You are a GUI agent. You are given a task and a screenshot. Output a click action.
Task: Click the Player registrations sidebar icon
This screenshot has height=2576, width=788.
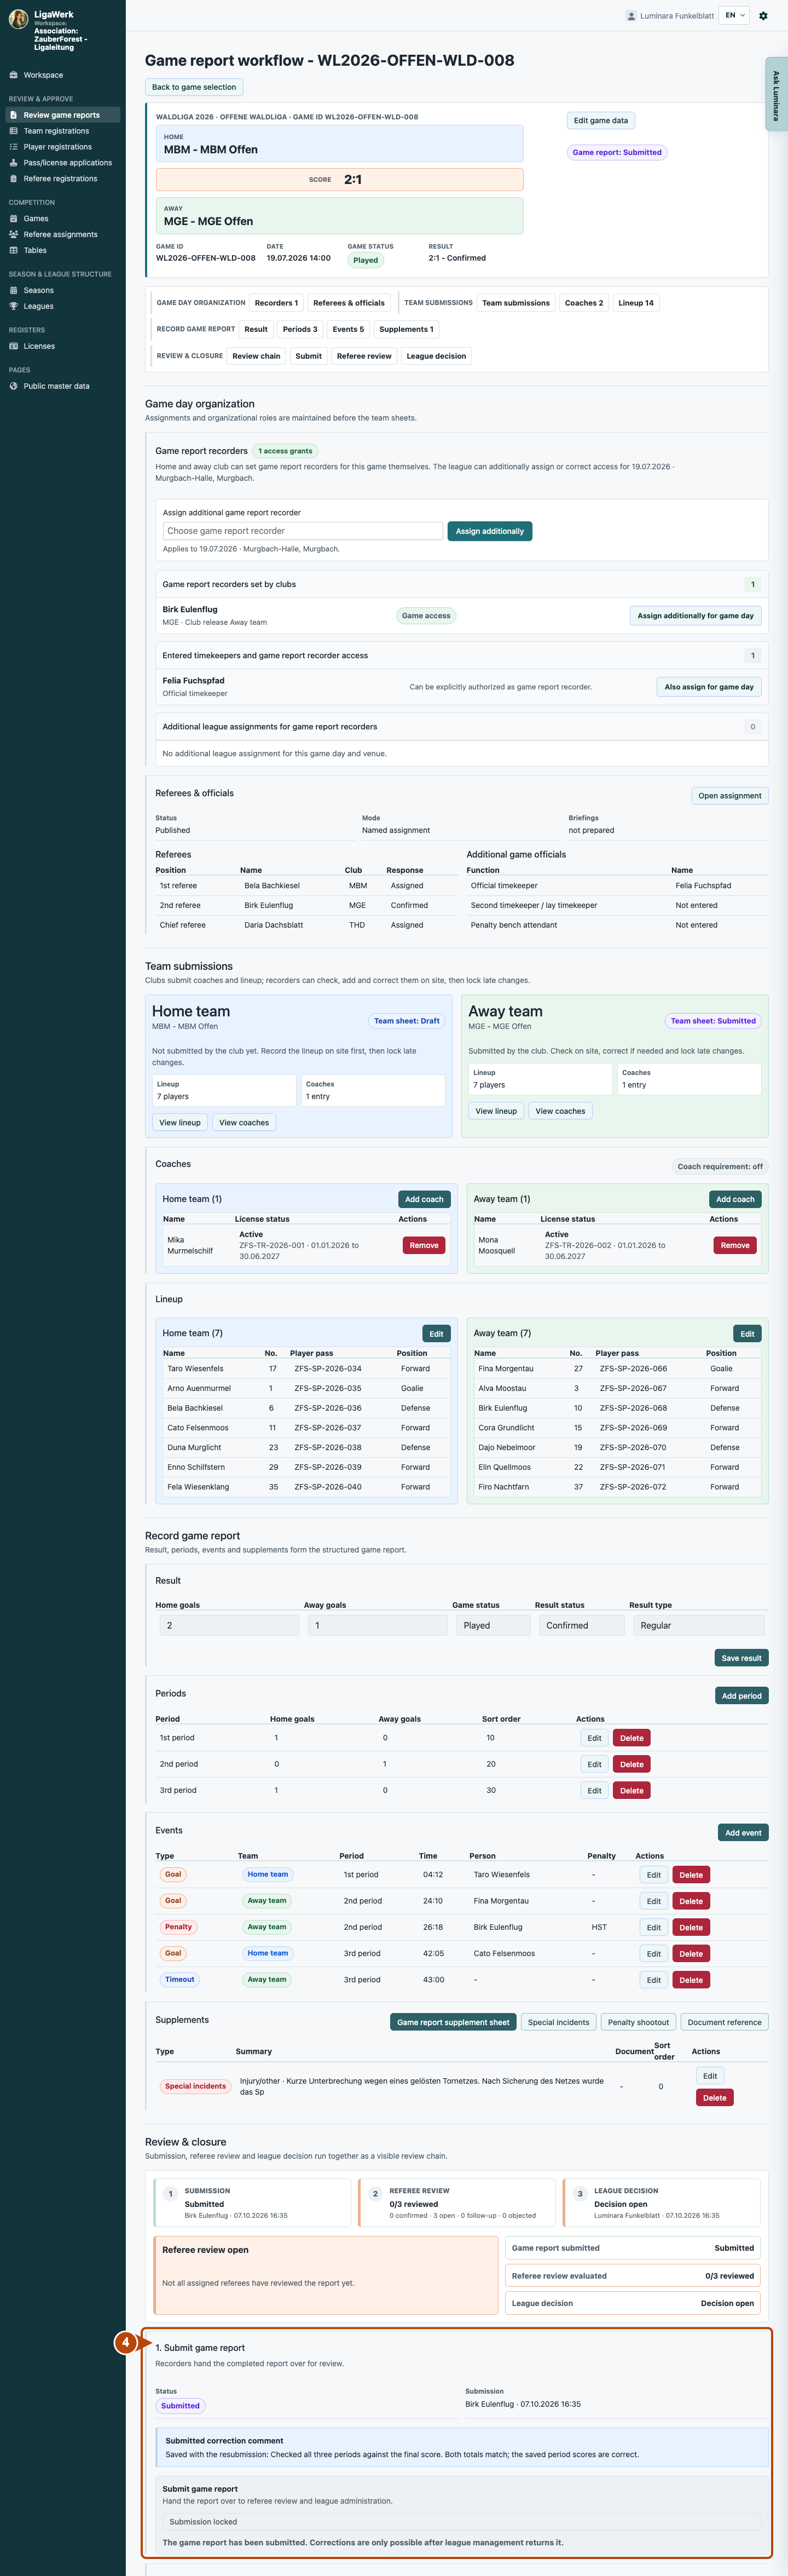click(14, 147)
